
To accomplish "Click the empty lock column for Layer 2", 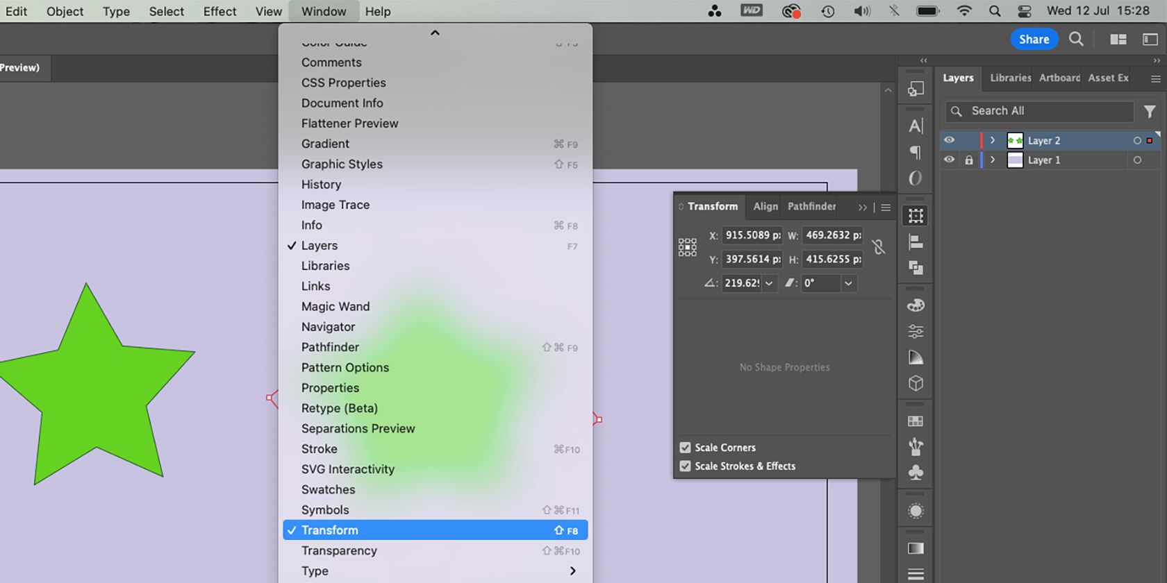I will point(969,140).
